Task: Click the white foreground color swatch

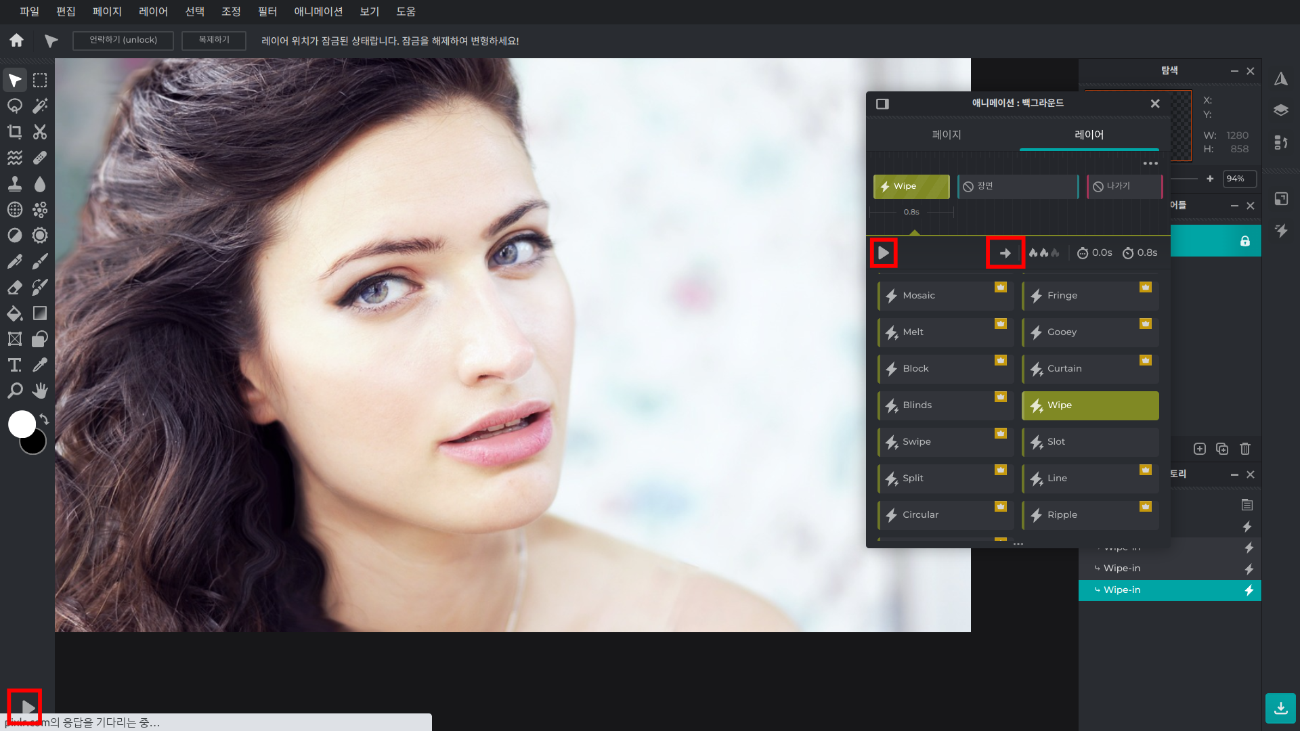Action: 21,424
